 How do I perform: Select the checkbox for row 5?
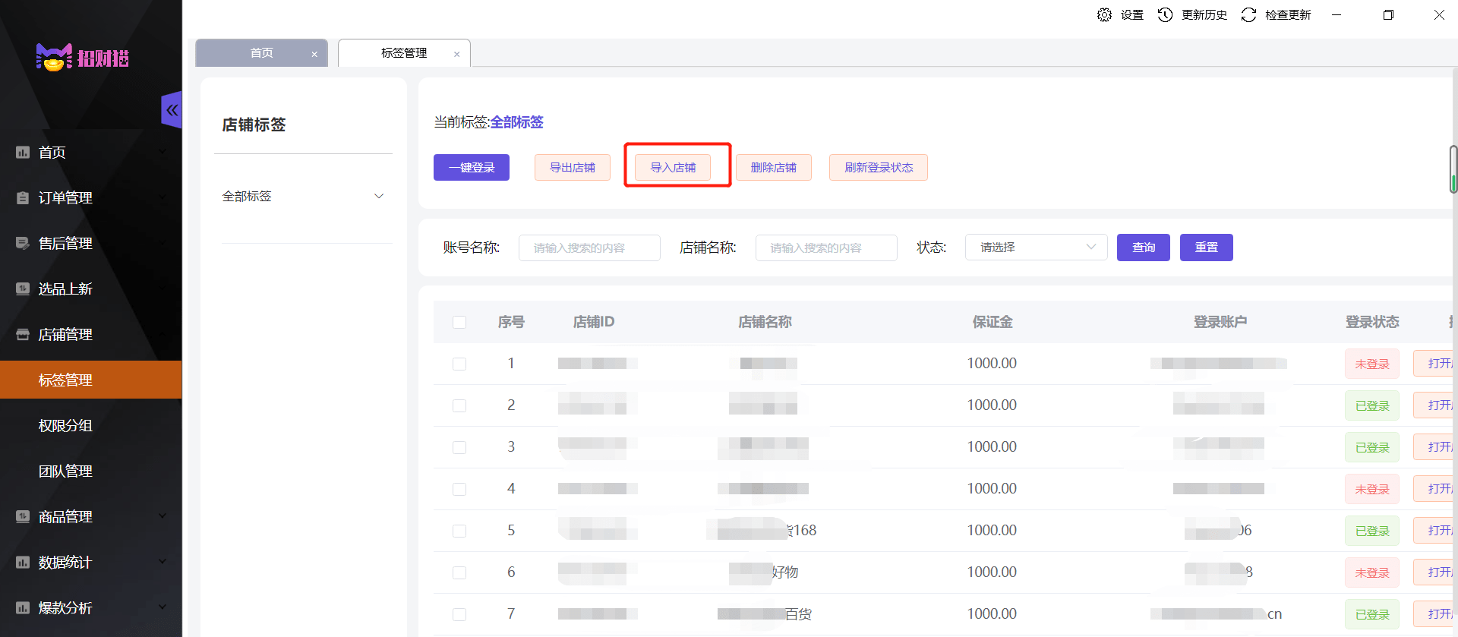click(459, 531)
